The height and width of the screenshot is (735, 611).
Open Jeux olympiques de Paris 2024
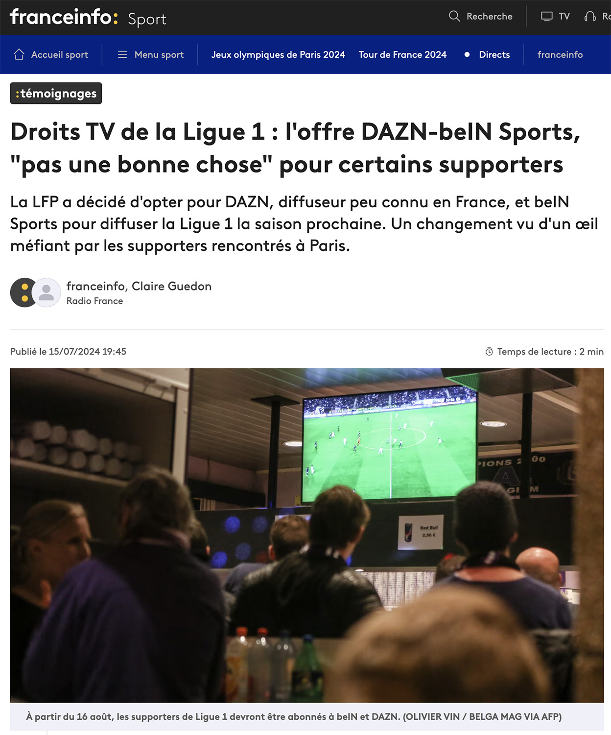pos(278,54)
